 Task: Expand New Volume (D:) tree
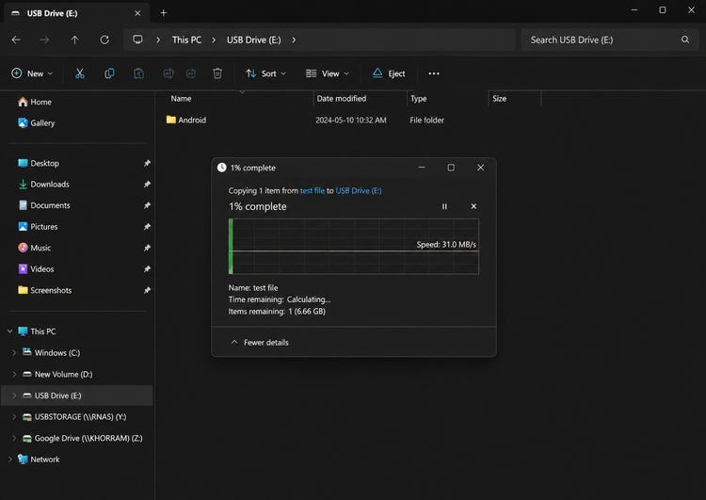14,375
